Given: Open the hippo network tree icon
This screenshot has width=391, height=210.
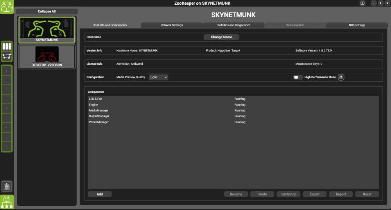Looking at the screenshot, I should pos(7,202).
